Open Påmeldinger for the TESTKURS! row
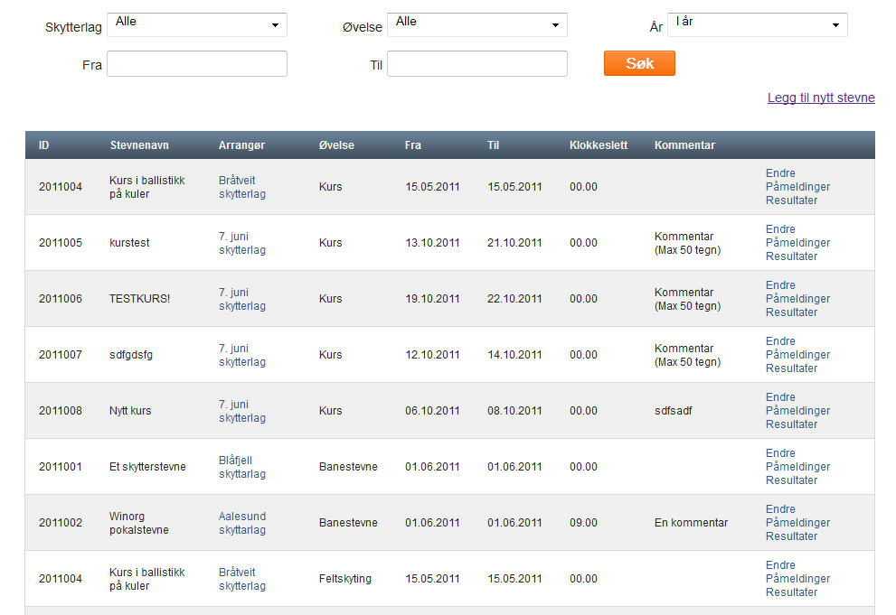 coord(797,299)
